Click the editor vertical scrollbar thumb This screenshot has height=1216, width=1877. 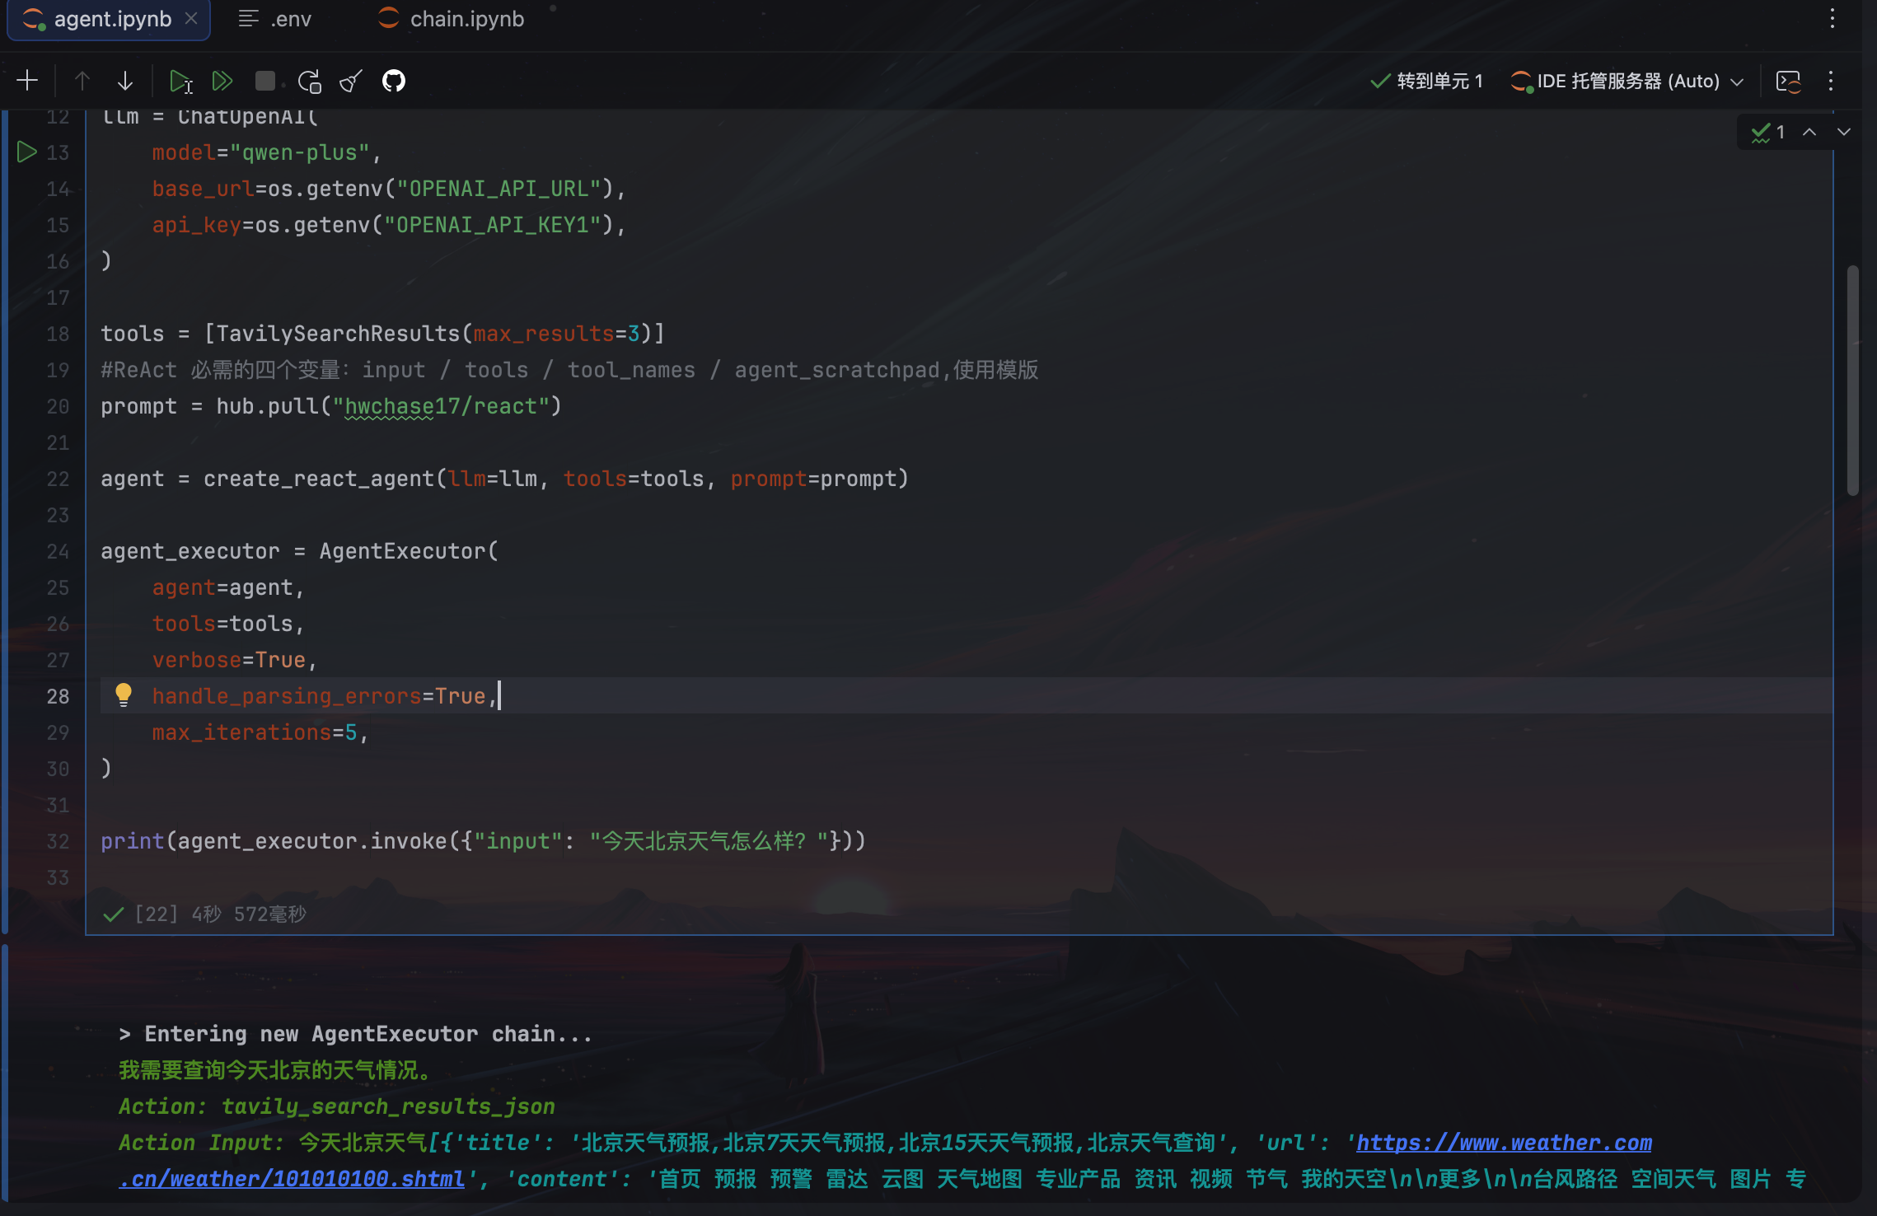1852,379
